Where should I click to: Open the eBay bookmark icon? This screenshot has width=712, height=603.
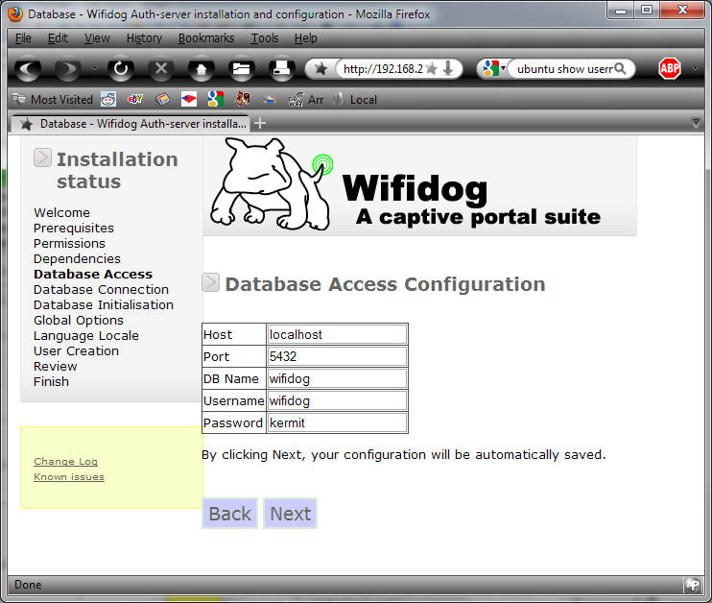pos(135,99)
